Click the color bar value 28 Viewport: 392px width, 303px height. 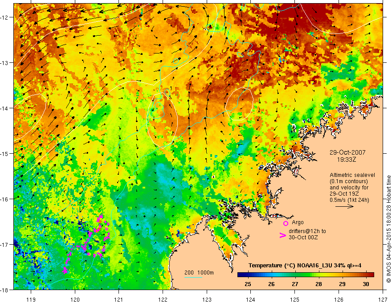(318, 284)
